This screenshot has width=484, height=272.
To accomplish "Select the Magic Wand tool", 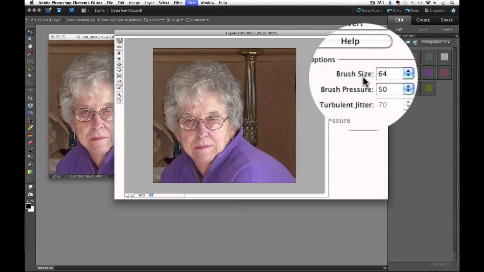I will coord(30,76).
